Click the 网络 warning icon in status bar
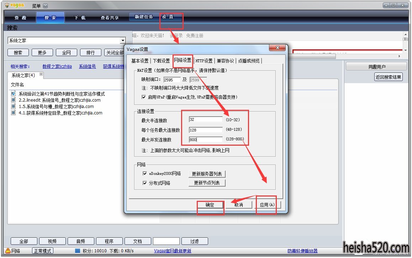The height and width of the screenshot is (258, 412). click(x=8, y=251)
